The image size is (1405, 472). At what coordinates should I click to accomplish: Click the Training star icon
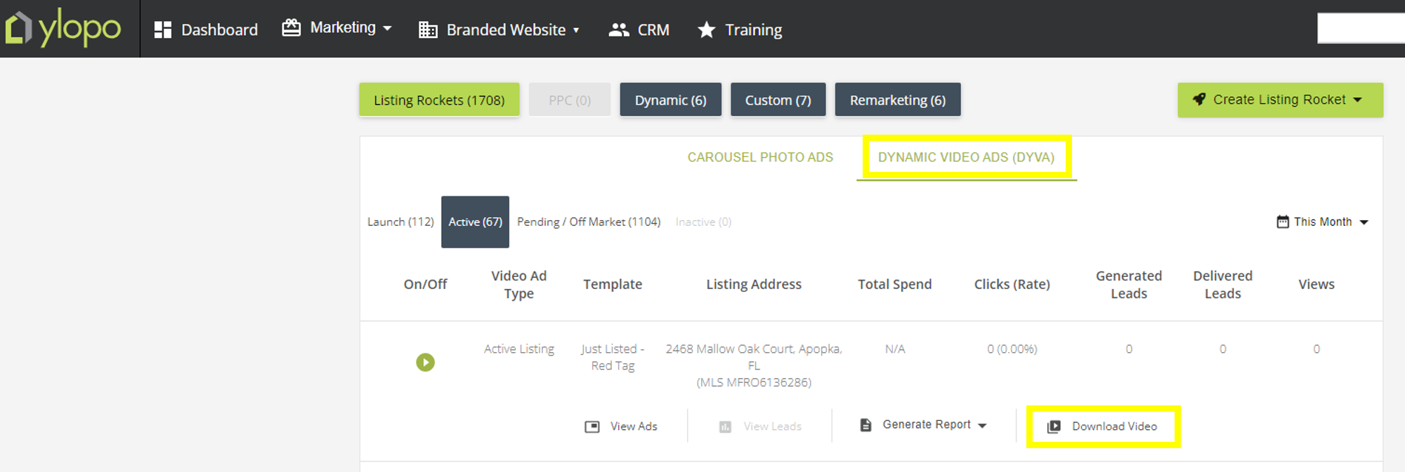click(706, 29)
